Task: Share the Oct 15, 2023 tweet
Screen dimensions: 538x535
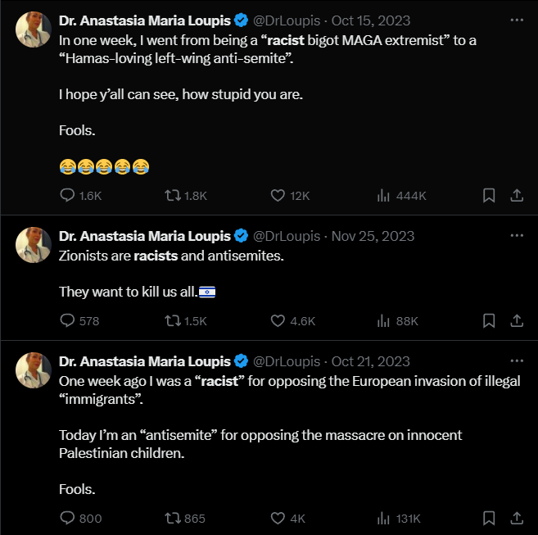Action: [x=517, y=196]
